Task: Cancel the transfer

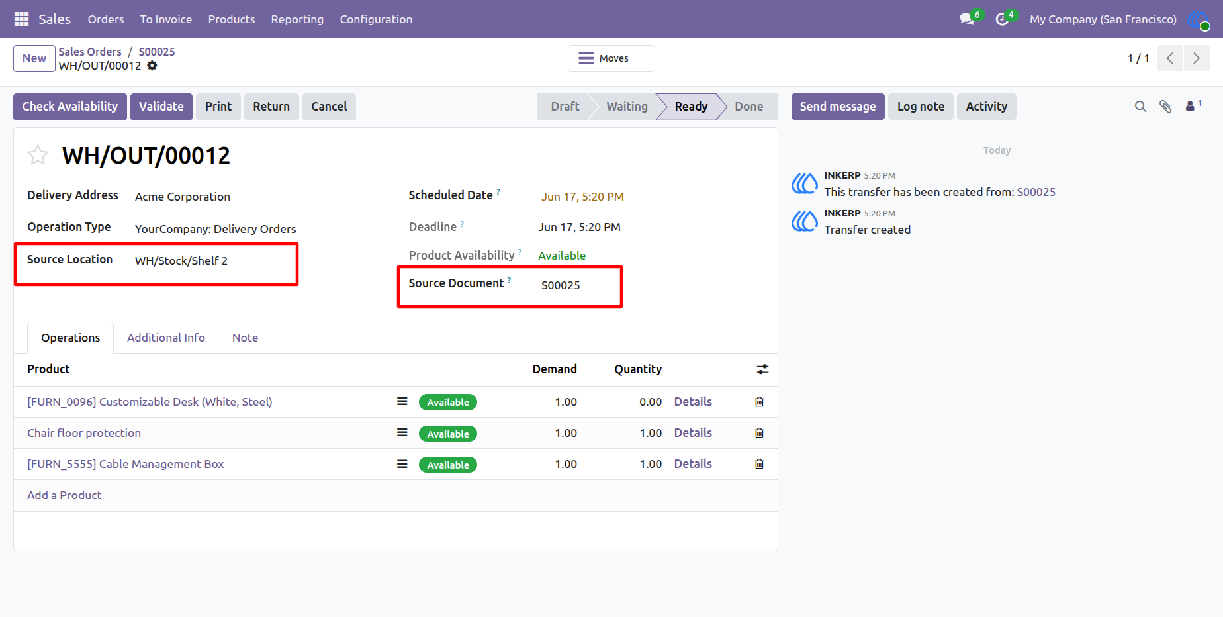Action: pyautogui.click(x=329, y=107)
